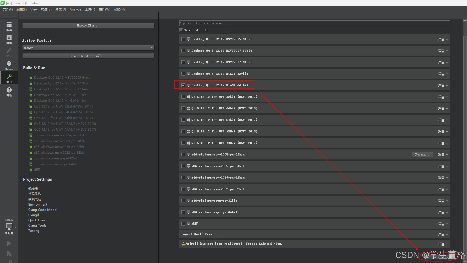Open Clang Code Model project settings
Image resolution: width=467 pixels, height=263 pixels.
(43, 210)
